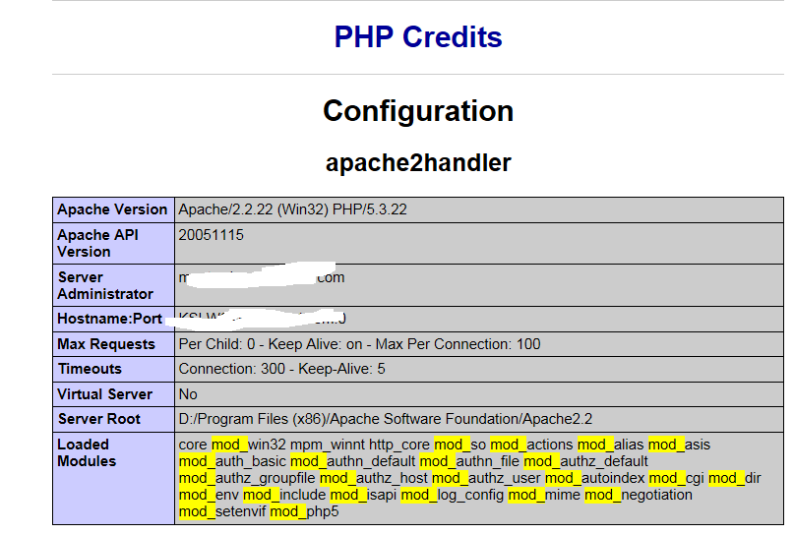Click the mod_so module name
This screenshot has height=535, width=794.
tap(459, 445)
